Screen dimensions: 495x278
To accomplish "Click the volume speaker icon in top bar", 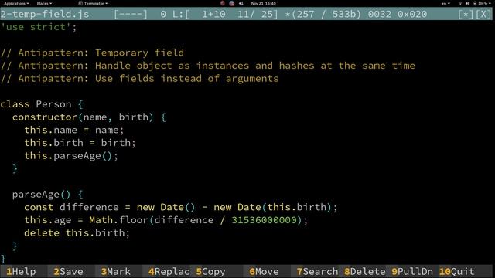I will 467,3.
